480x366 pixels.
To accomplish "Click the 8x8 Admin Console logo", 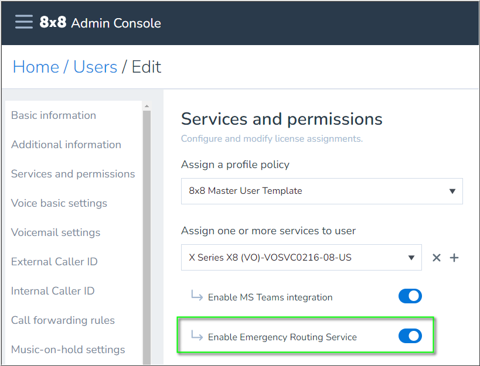I will coord(100,23).
